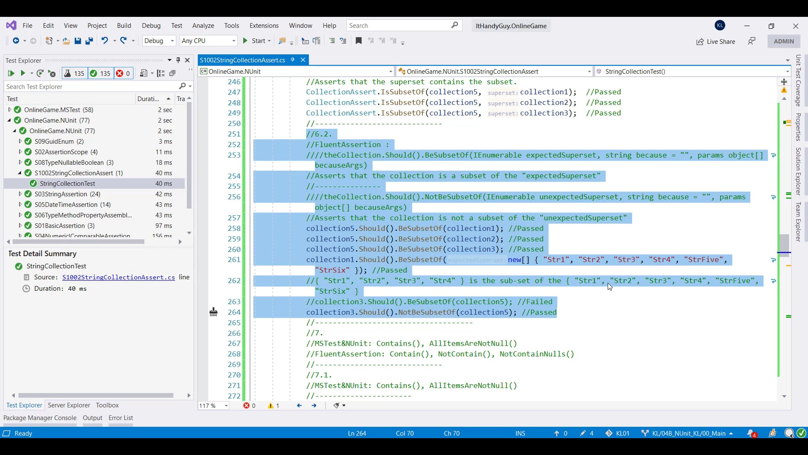Viewport: 808px width, 455px height.
Task: Toggle the pin on Test Explorer panel
Action: [x=178, y=60]
